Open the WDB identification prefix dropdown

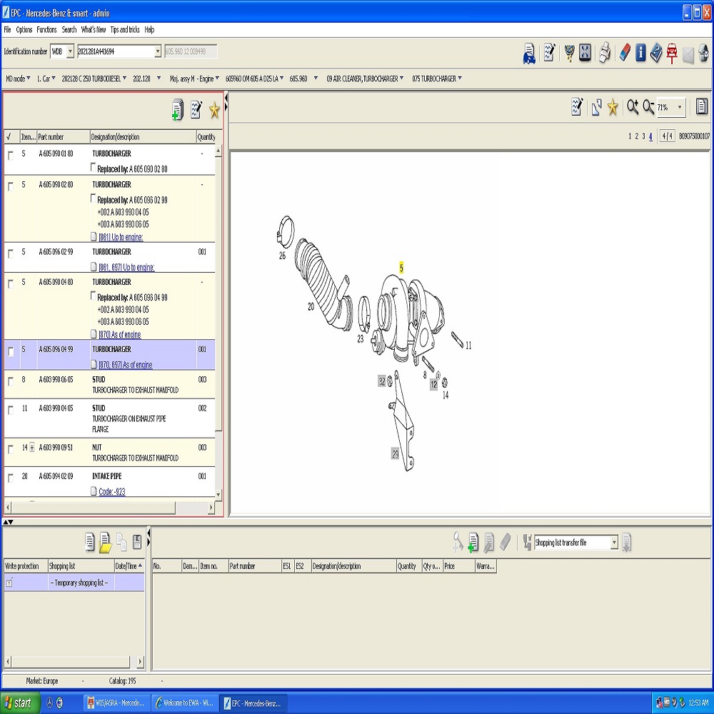click(70, 51)
